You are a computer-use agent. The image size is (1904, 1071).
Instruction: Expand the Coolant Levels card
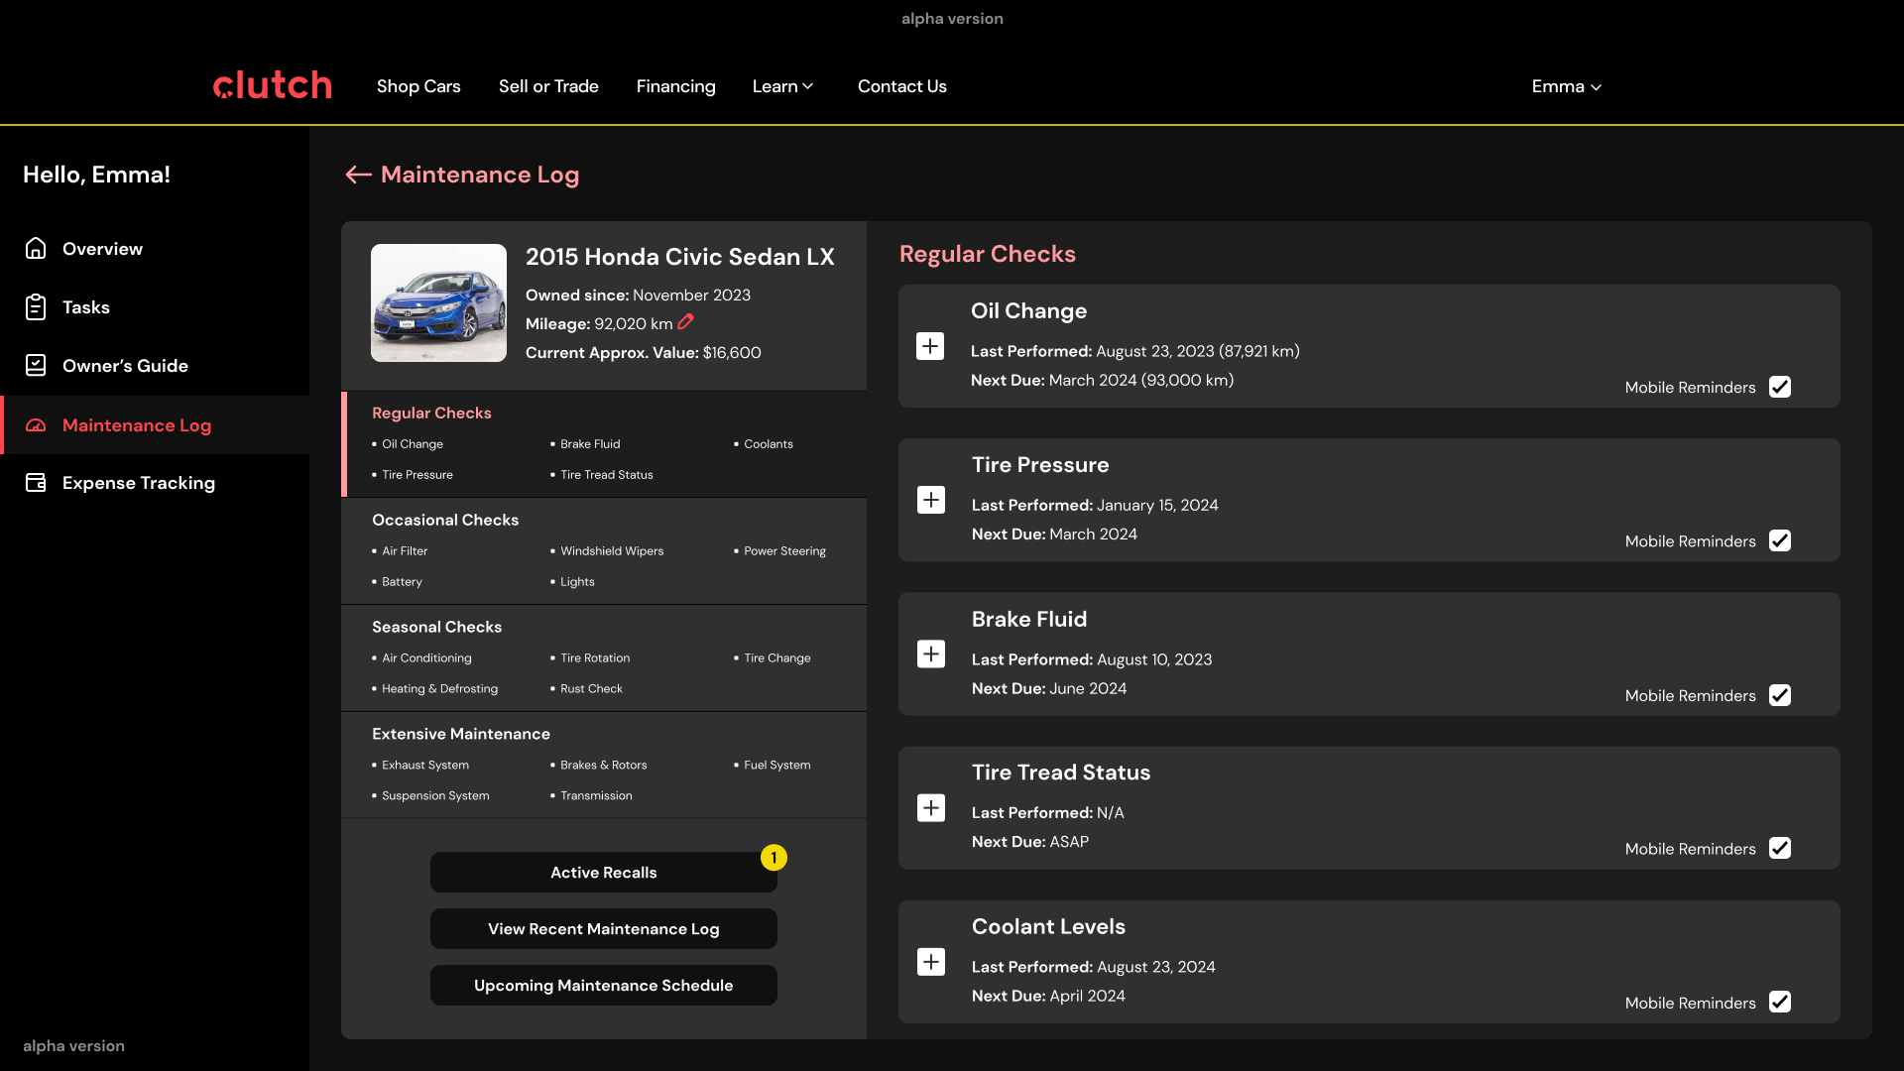point(931,962)
